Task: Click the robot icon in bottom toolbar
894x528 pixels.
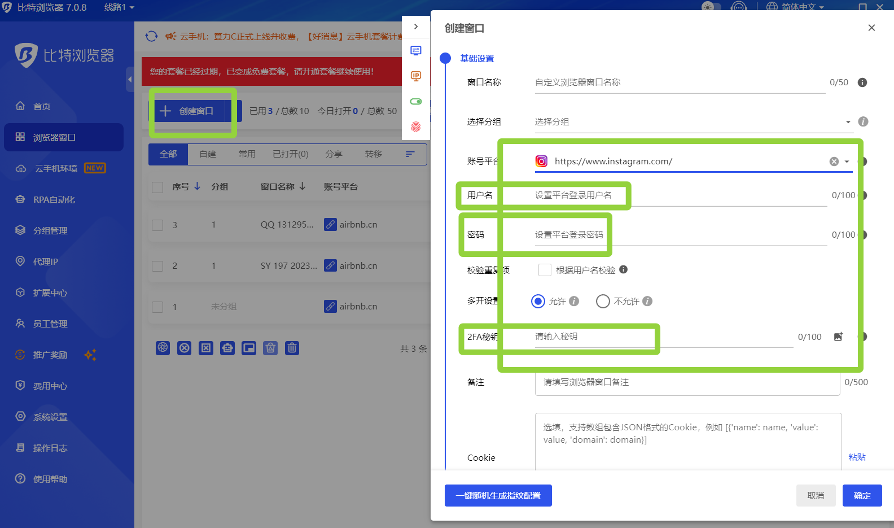Action: [x=227, y=348]
